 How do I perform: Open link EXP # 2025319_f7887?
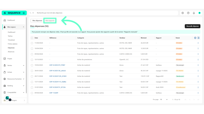click(x=57, y=65)
